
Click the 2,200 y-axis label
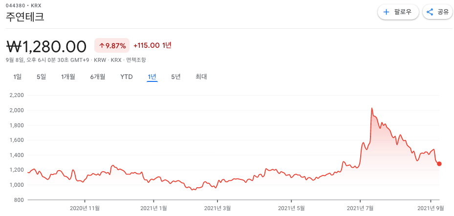pyautogui.click(x=17, y=95)
